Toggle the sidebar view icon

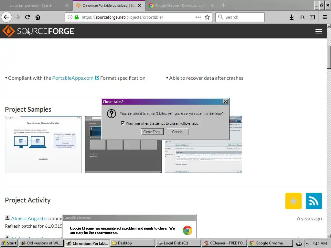tap(312, 17)
